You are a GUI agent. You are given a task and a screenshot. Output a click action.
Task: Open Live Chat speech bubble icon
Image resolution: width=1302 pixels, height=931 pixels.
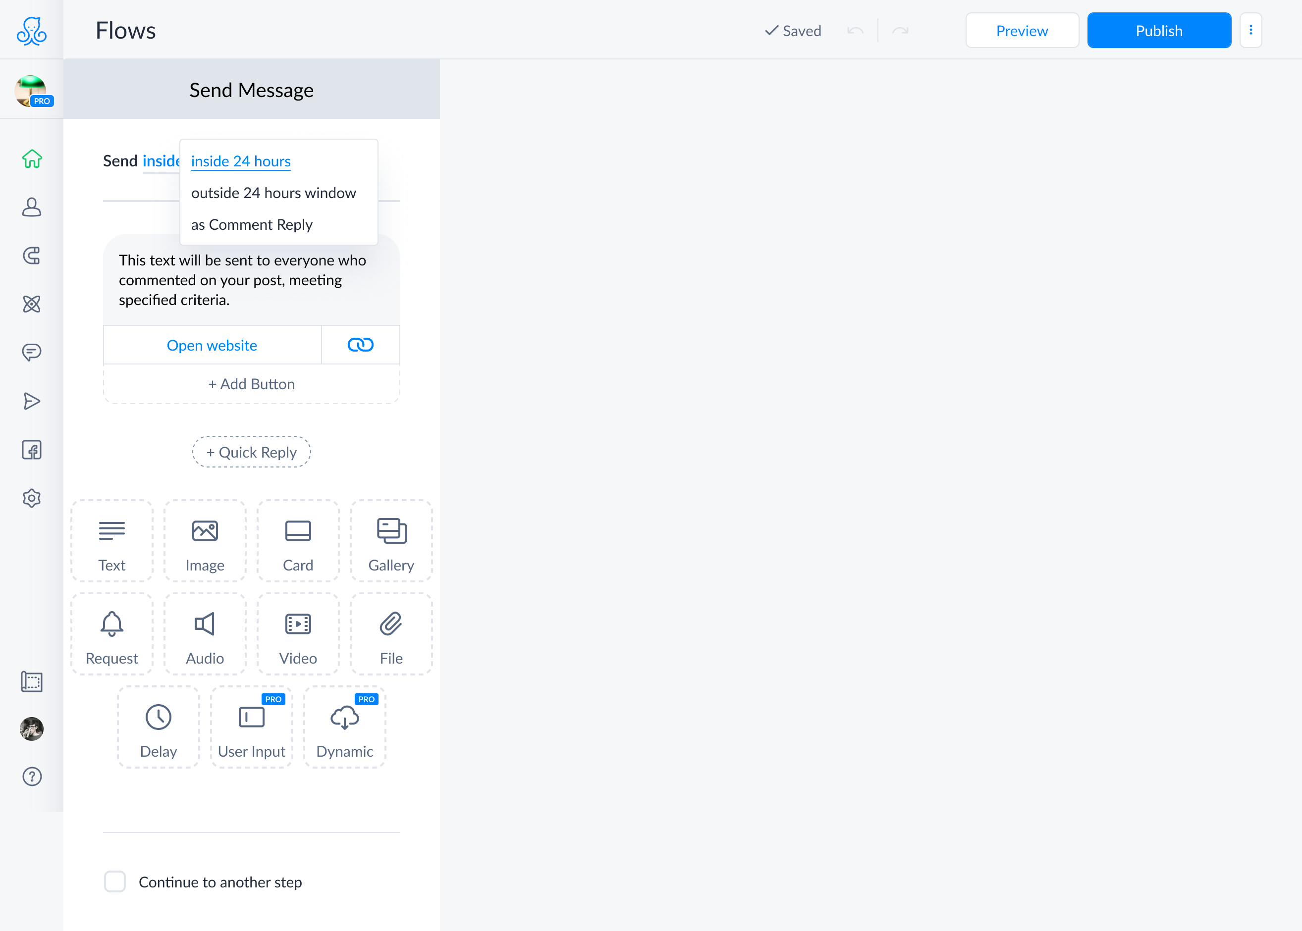tap(32, 352)
